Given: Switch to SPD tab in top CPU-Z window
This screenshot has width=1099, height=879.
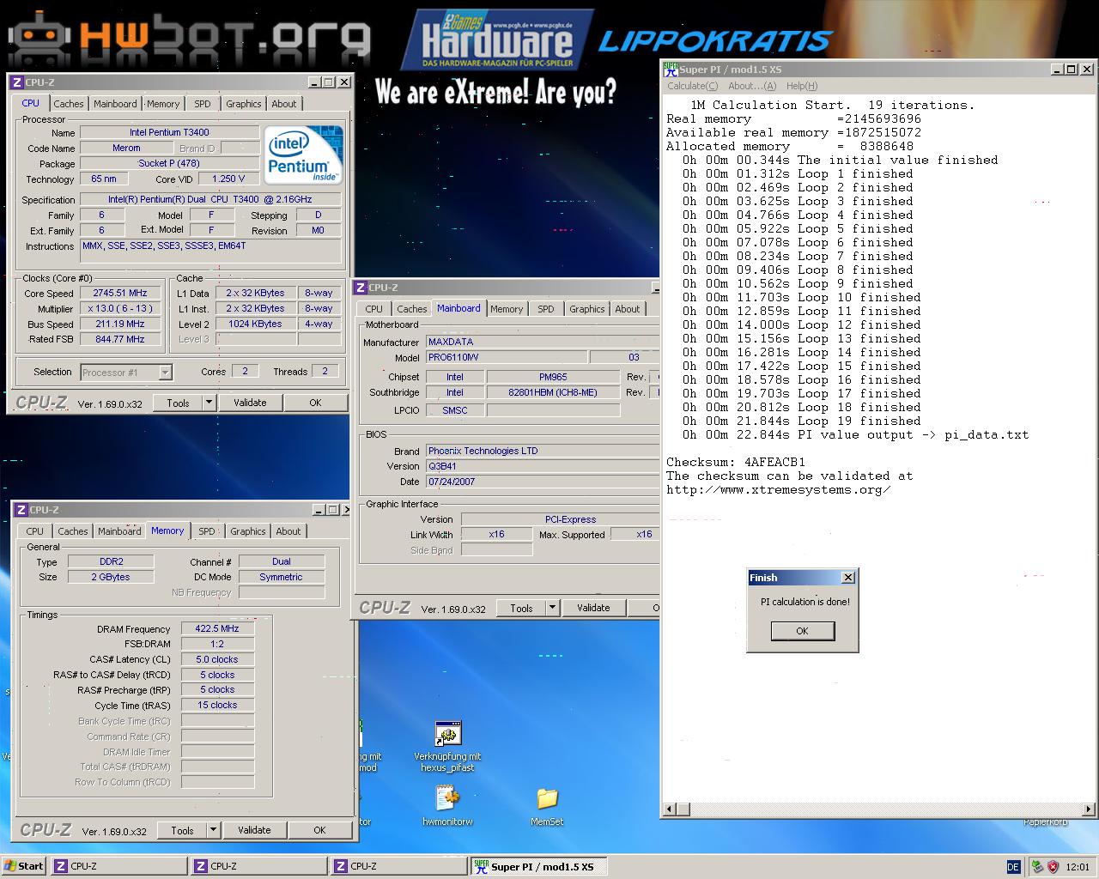Looking at the screenshot, I should click(203, 104).
